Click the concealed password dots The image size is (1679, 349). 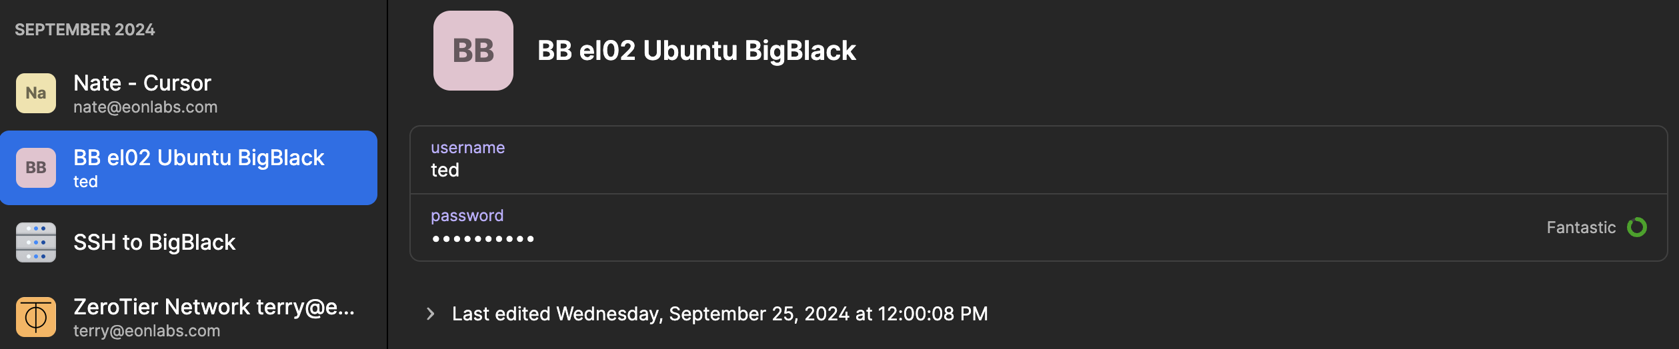[x=483, y=238]
